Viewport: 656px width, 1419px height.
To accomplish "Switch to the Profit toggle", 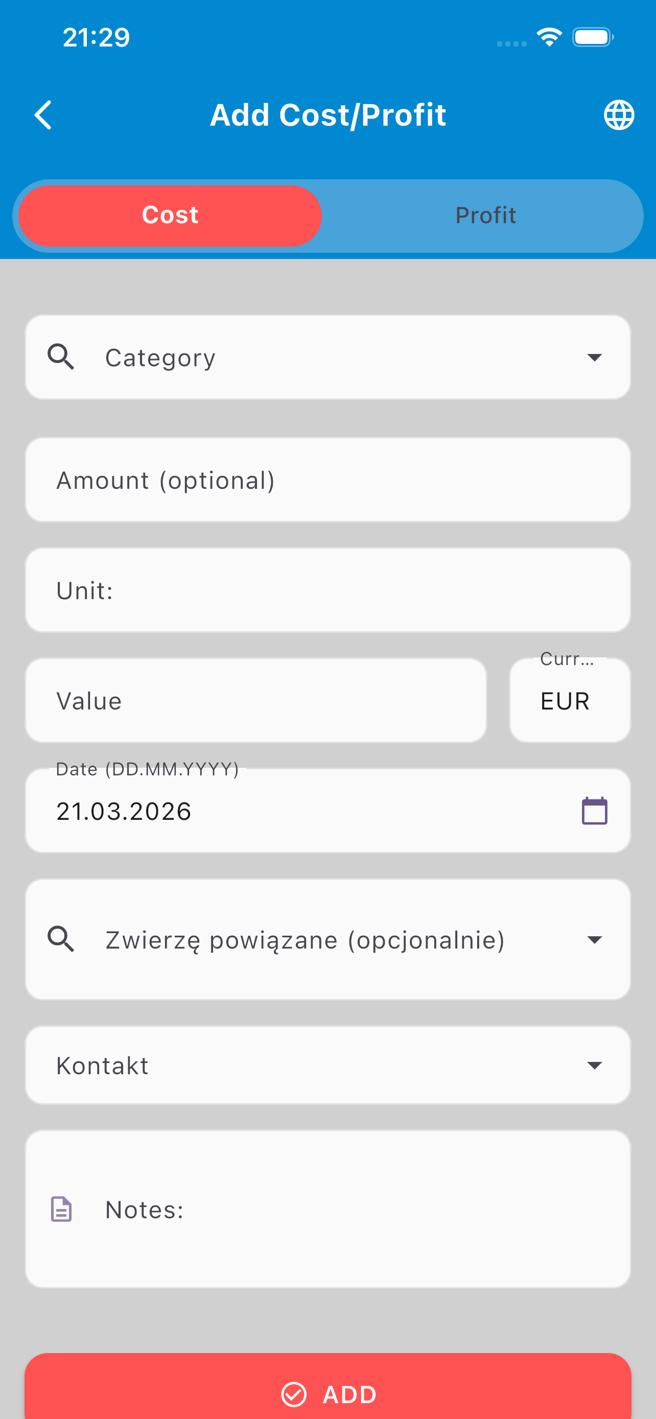I will coord(485,216).
